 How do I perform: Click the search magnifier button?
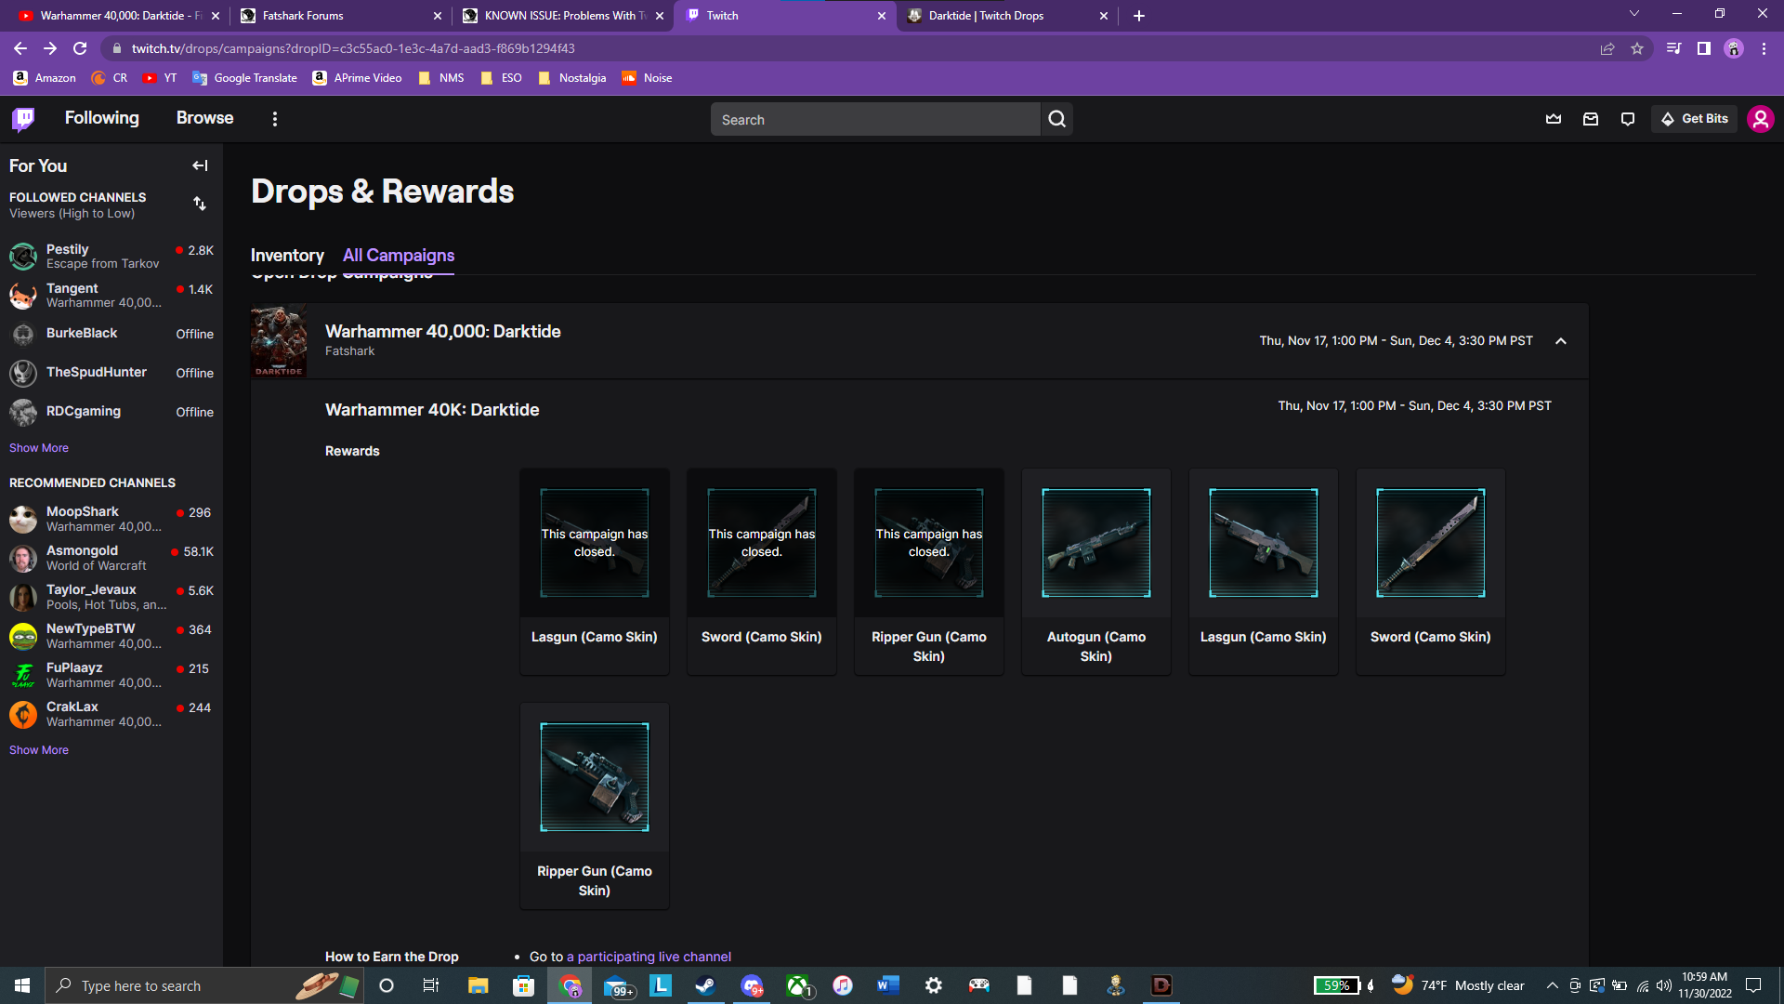coord(1056,119)
